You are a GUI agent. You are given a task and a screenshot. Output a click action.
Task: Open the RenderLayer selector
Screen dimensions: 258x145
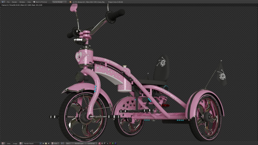tap(79, 143)
